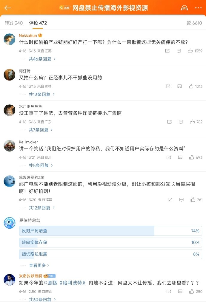Expand 共46条回复 under NekkoBun's comment

(42, 59)
